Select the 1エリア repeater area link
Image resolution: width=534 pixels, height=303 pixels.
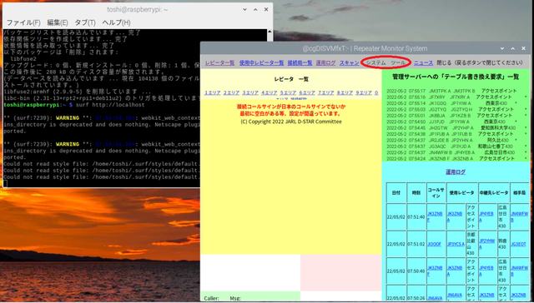click(x=213, y=92)
